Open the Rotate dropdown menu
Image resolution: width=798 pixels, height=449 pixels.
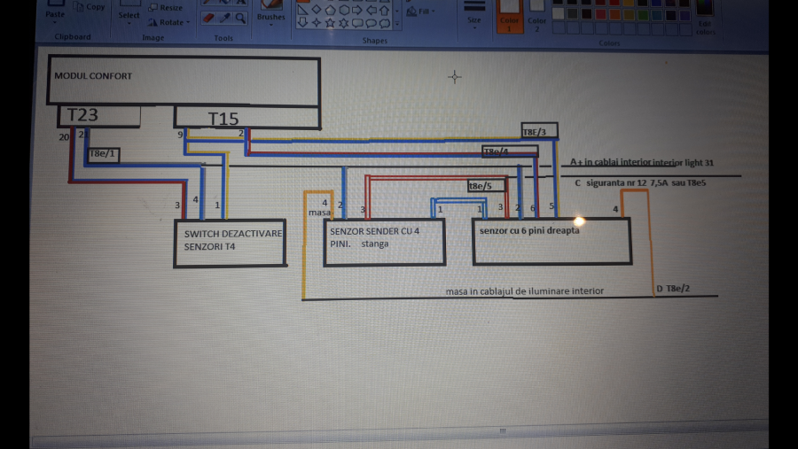169,22
